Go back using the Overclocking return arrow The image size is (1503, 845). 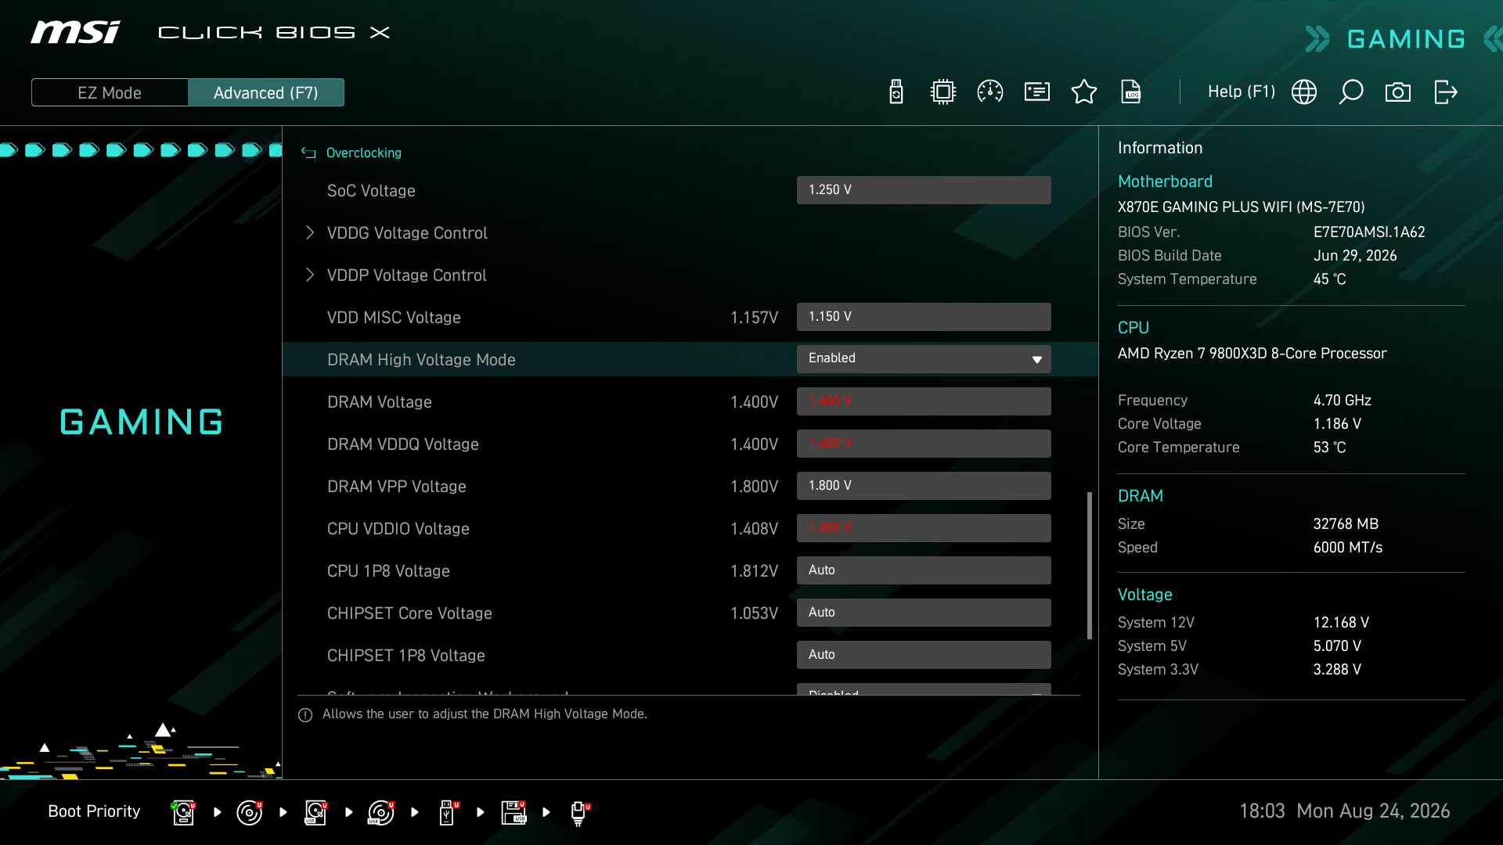pos(308,153)
